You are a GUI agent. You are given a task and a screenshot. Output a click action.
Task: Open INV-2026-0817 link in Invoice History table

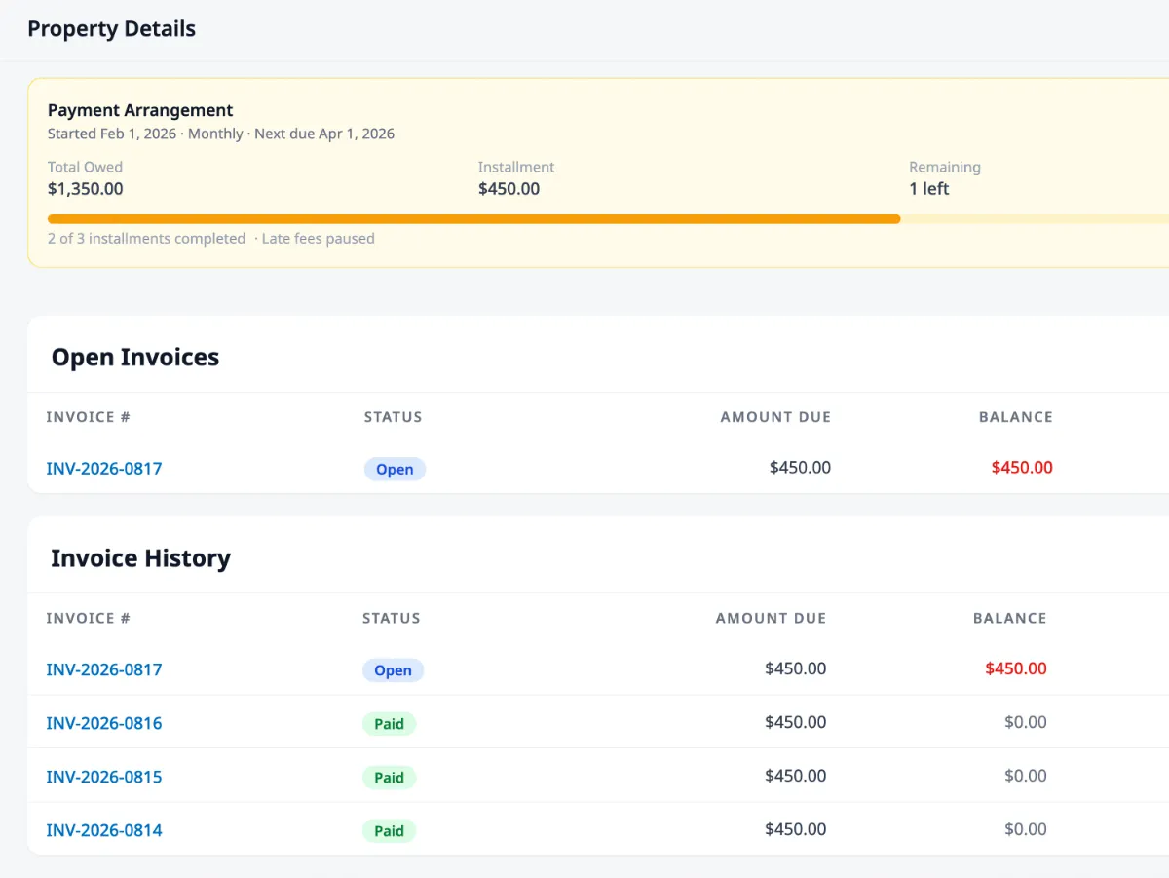coord(104,669)
